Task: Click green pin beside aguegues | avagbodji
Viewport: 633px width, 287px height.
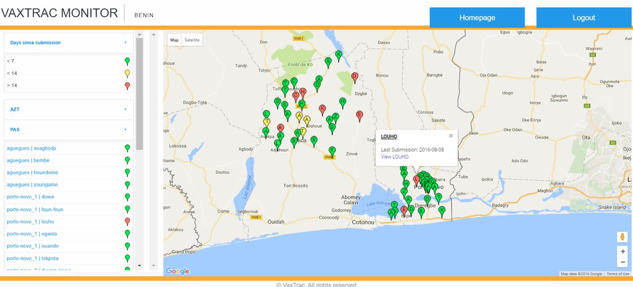Action: click(x=127, y=148)
